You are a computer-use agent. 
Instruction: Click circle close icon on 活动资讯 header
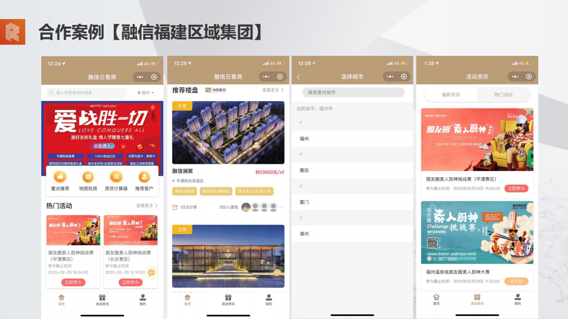pyautogui.click(x=528, y=77)
